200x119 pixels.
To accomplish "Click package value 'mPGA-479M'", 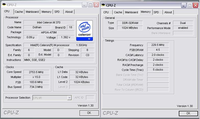I will pyautogui.click(x=49, y=32).
